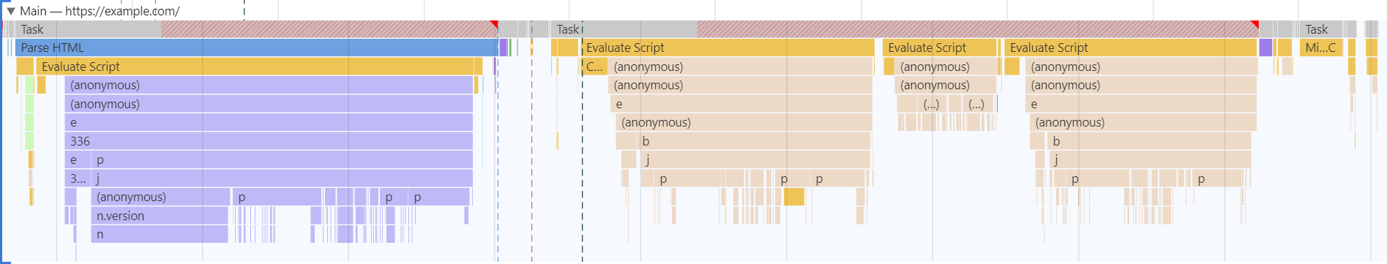This screenshot has height=264, width=1387.
Task: Select the rightmost Task bar
Action: pyautogui.click(x=1321, y=29)
